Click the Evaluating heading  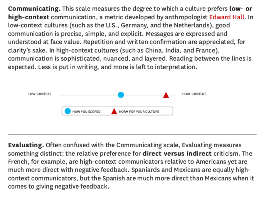point(26,145)
